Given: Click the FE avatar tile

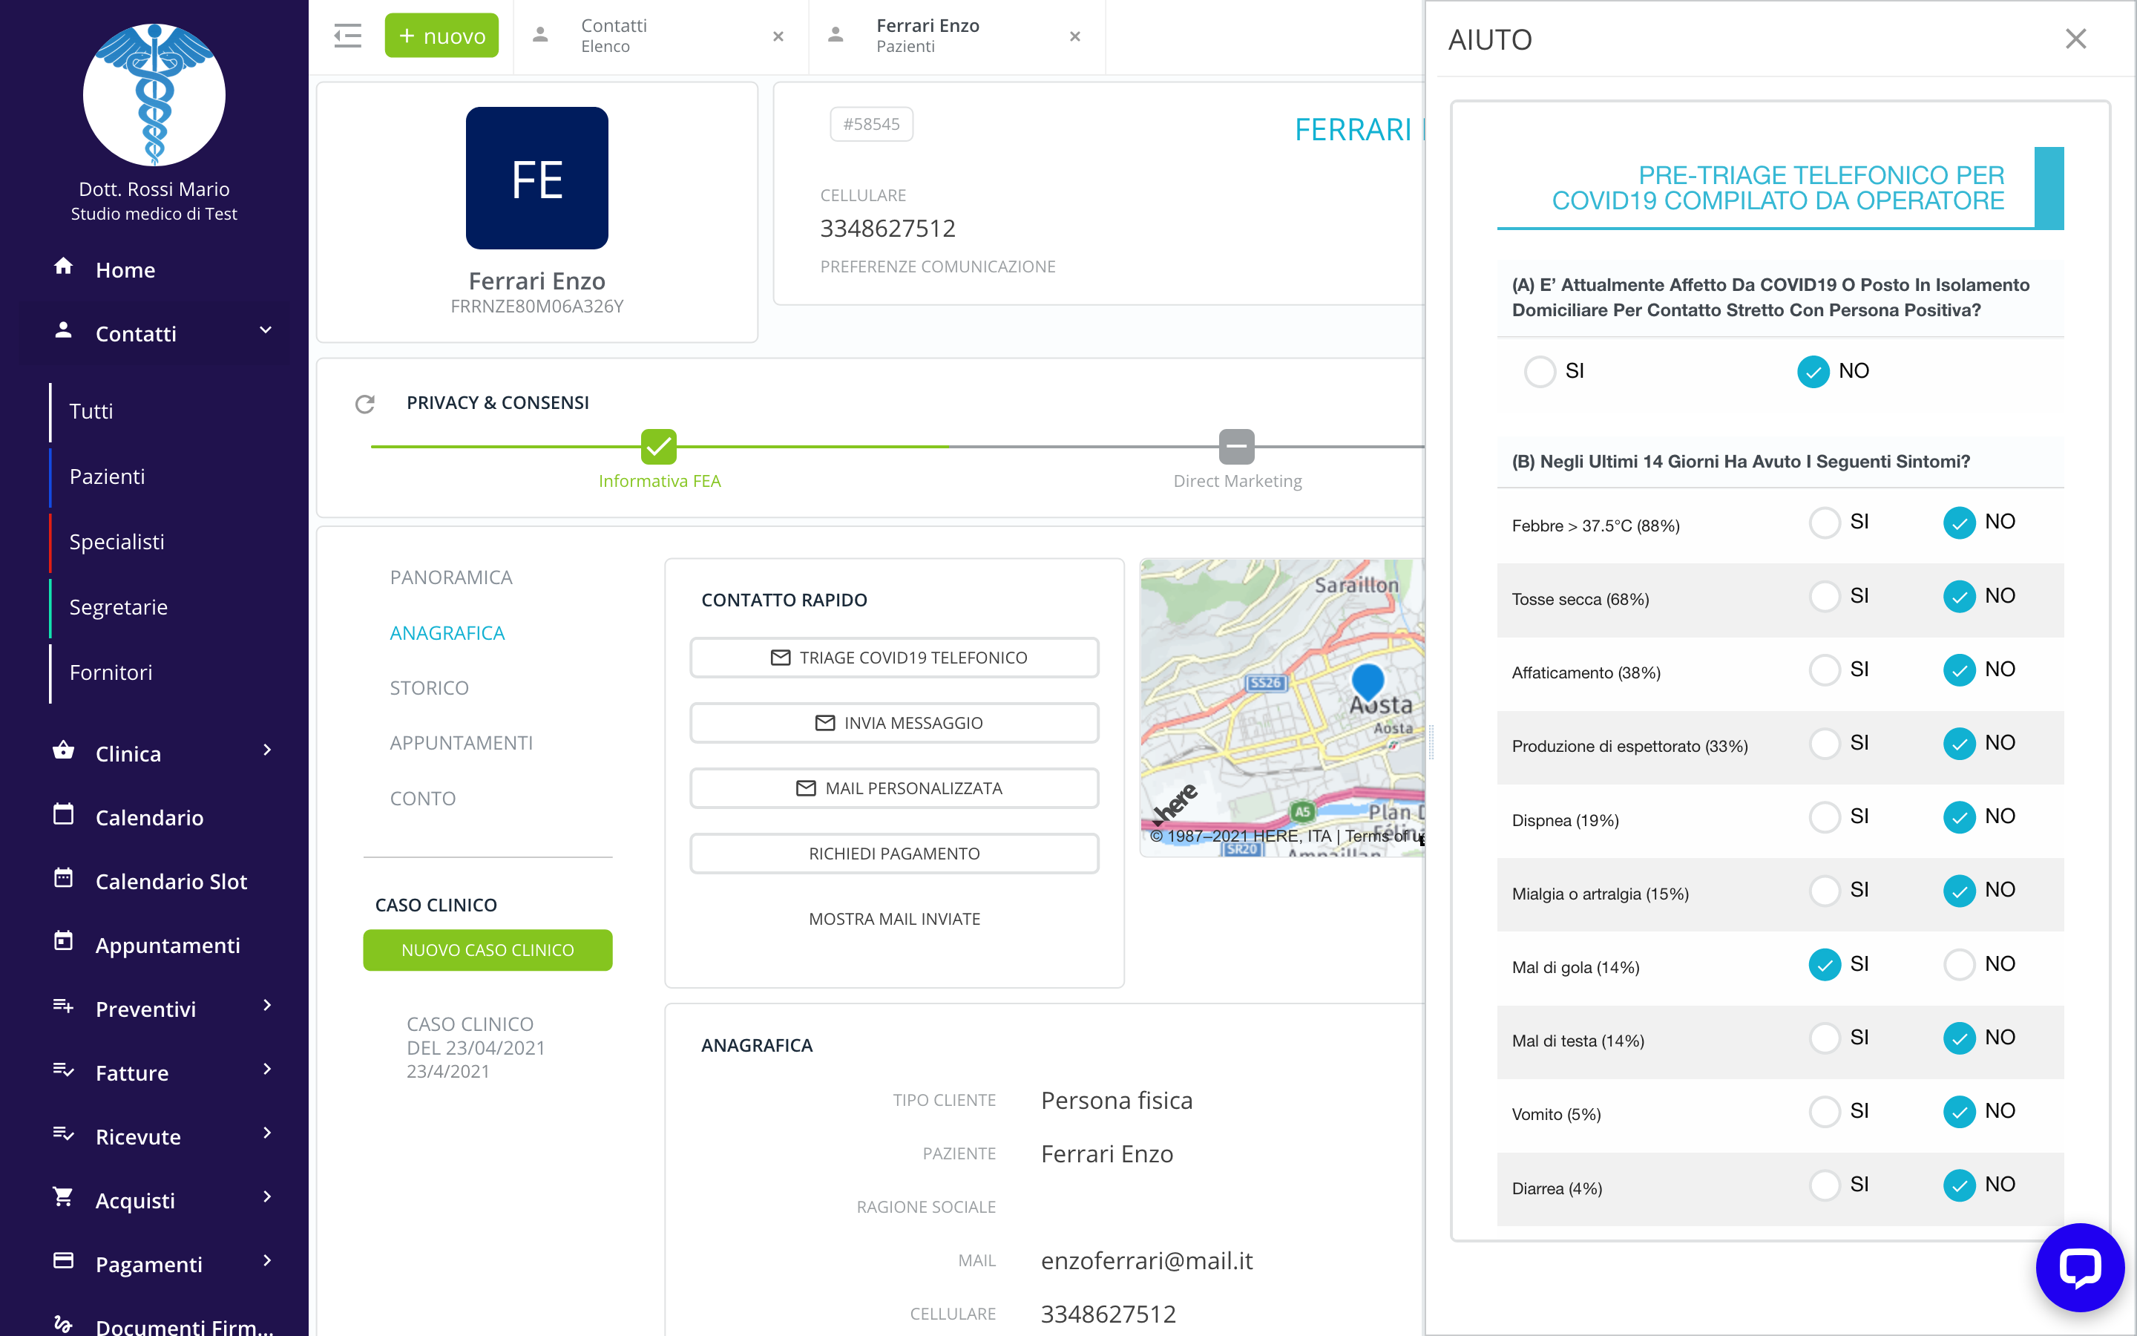Looking at the screenshot, I should tap(537, 178).
